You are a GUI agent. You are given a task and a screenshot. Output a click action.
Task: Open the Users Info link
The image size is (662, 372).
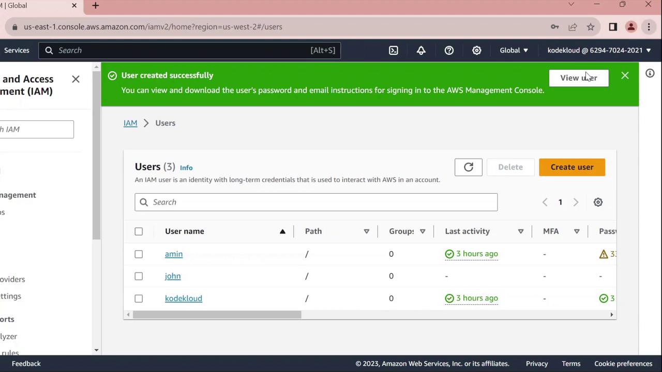pos(186,167)
